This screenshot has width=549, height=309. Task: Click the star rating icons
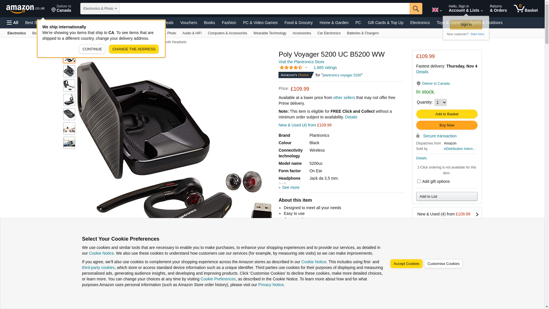tap(291, 68)
